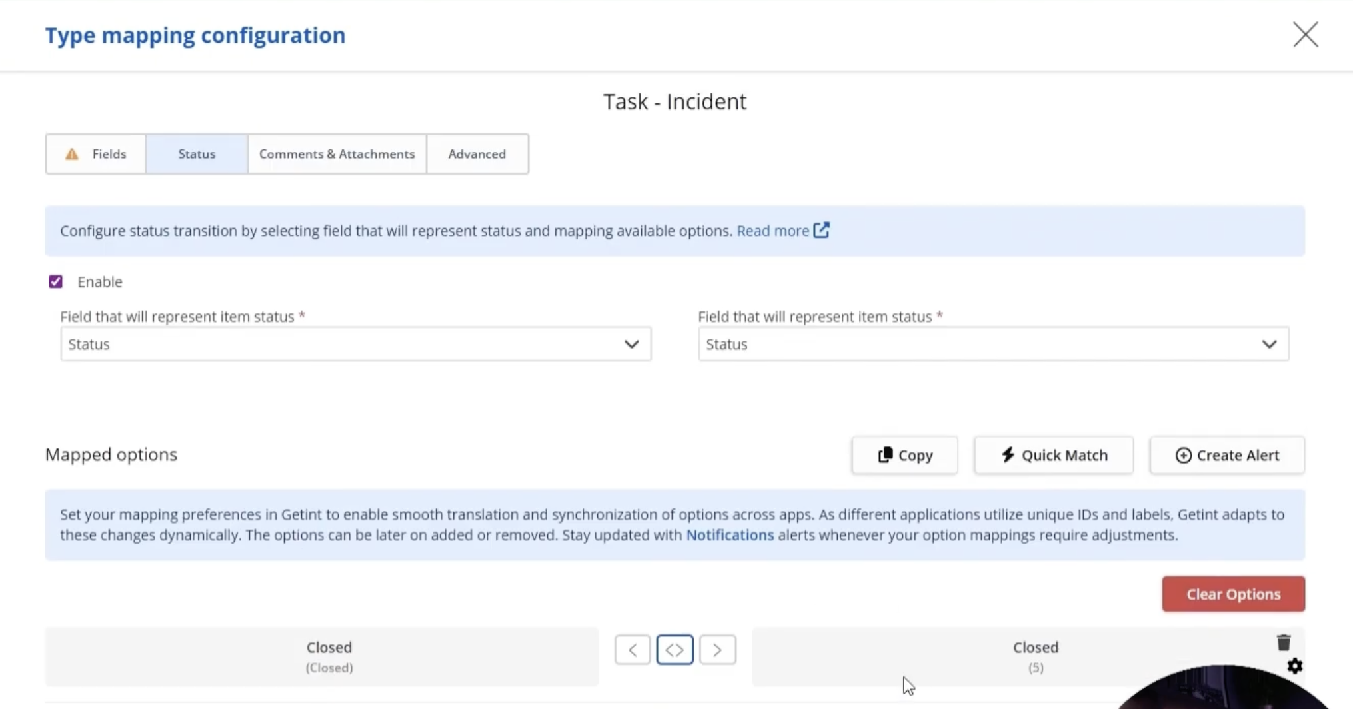
Task: Click the Copy button
Action: 905,455
